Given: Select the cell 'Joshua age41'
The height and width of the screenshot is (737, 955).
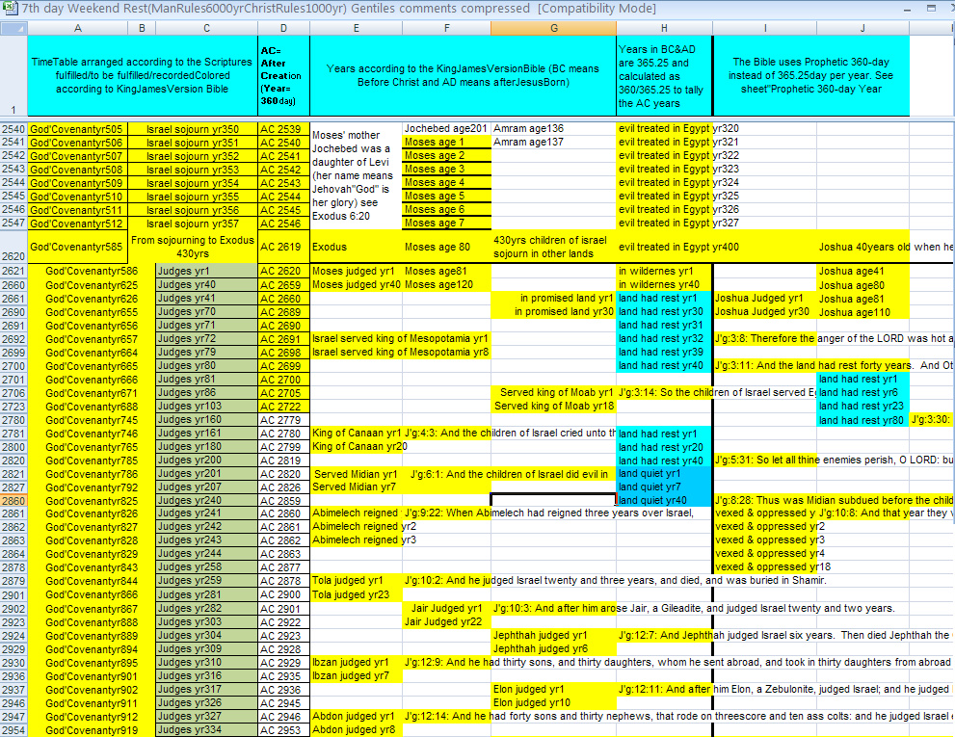Looking at the screenshot, I should [x=863, y=271].
